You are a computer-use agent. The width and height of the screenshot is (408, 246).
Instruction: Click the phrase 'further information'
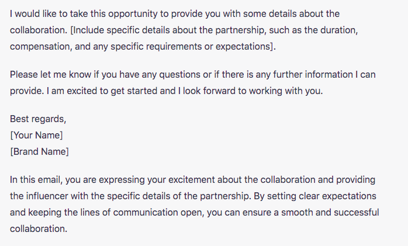pyautogui.click(x=313, y=75)
